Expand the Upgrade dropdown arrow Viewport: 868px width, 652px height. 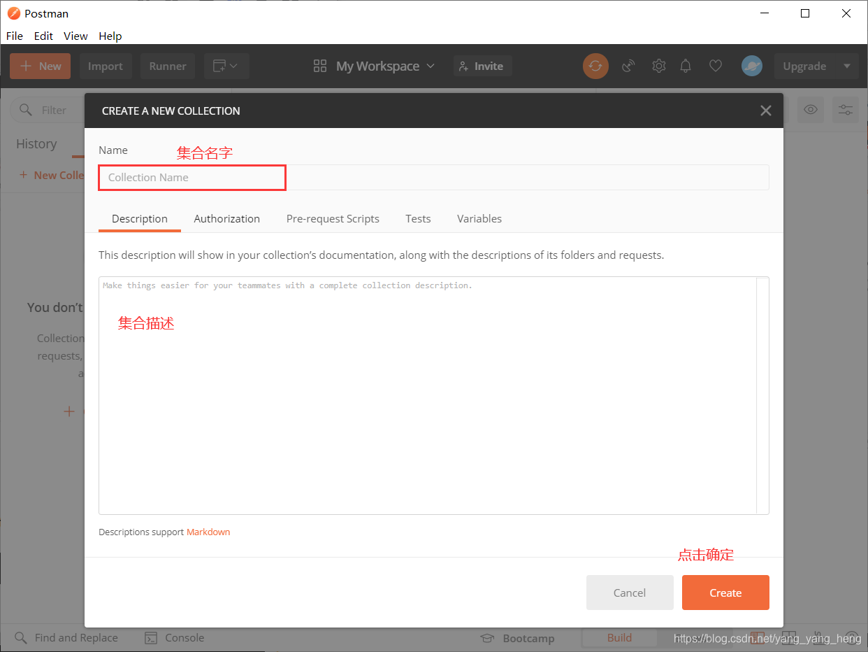tap(847, 66)
